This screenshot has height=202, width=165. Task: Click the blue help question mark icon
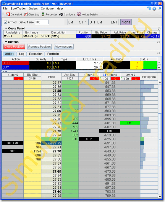coord(154,9)
